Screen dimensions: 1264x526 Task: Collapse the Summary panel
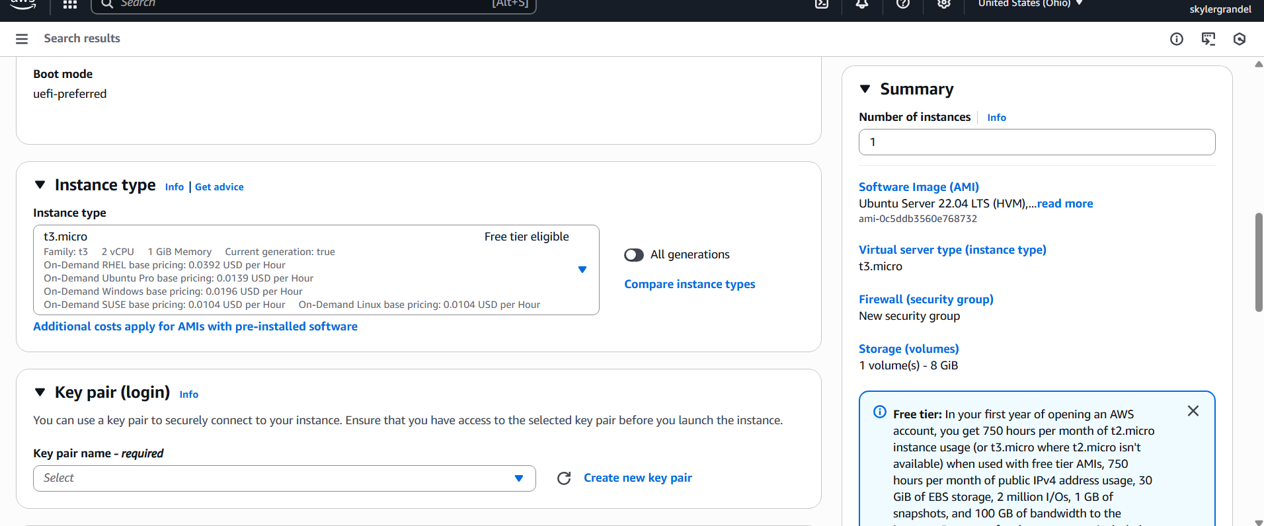(x=865, y=89)
